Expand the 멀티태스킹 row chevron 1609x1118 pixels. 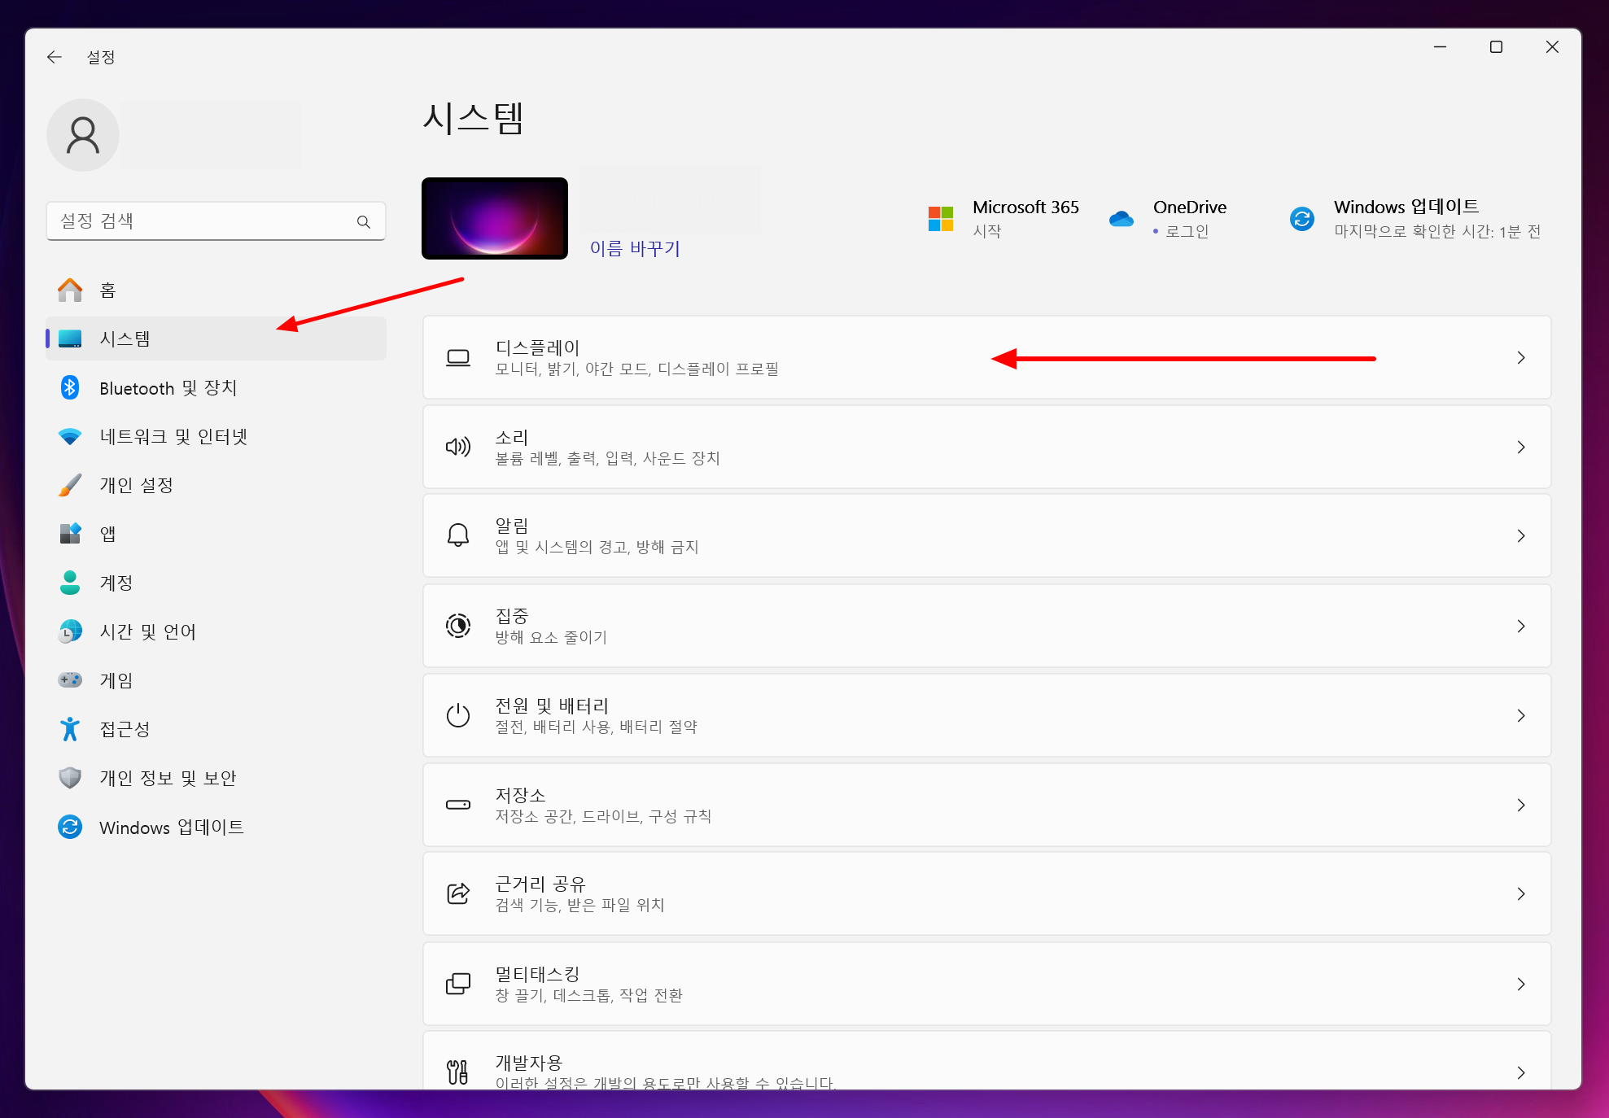(x=1520, y=984)
